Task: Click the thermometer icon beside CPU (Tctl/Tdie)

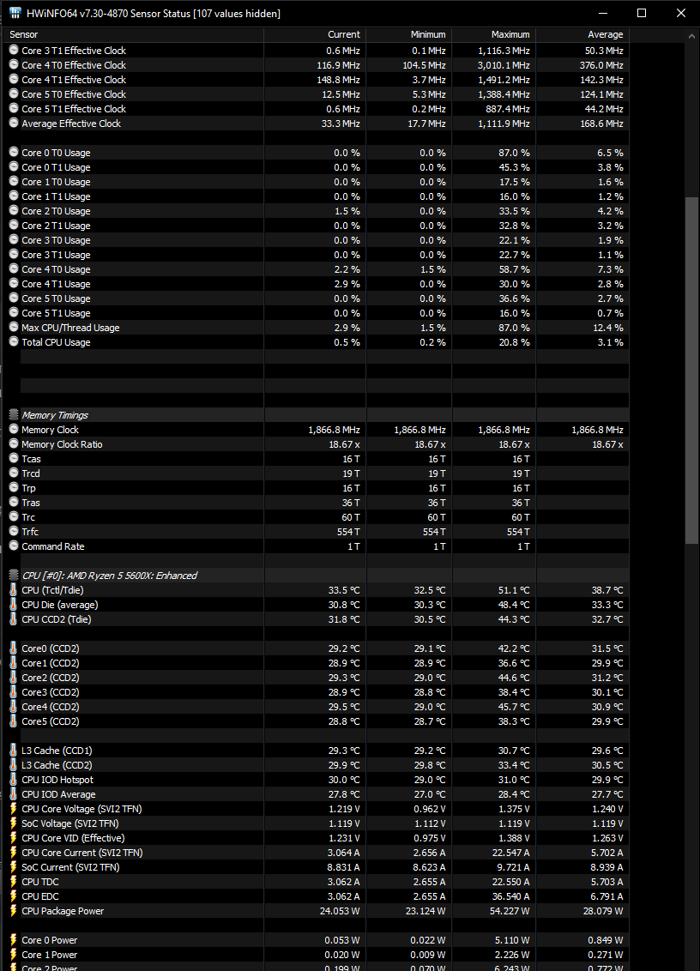Action: (x=14, y=589)
